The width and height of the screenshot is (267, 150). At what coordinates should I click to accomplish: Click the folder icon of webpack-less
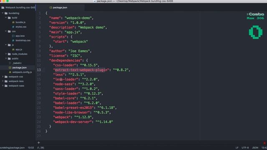pyautogui.click(x=6, y=81)
